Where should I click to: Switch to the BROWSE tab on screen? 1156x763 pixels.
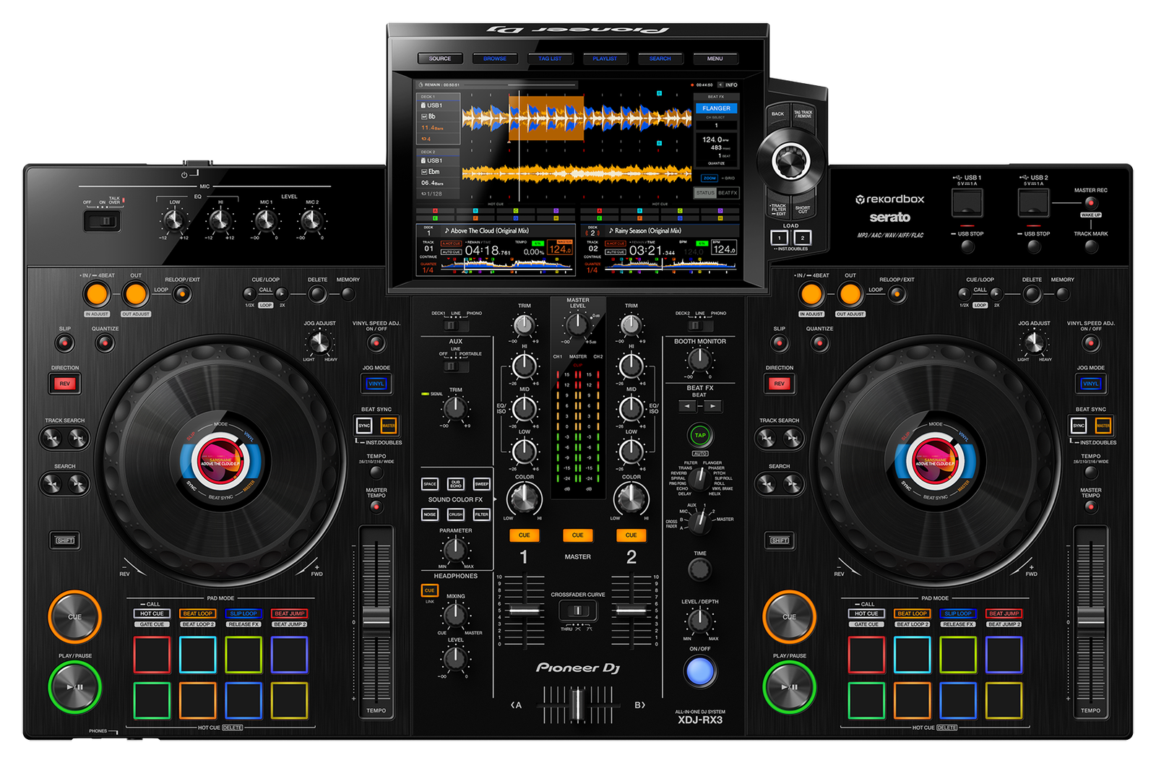[495, 59]
